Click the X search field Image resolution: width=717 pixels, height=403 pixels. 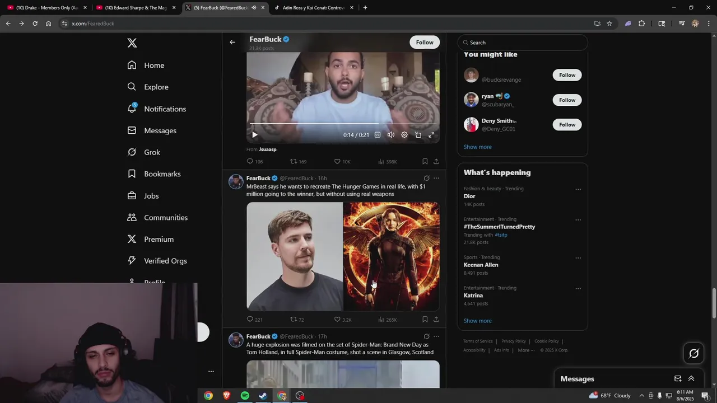[x=523, y=43]
